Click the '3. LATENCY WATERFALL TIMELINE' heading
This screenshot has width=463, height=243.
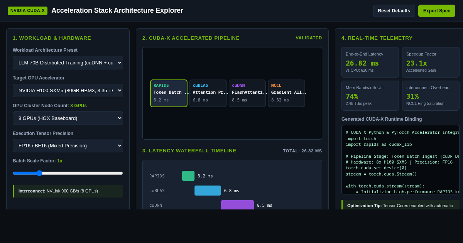pyautogui.click(x=189, y=150)
